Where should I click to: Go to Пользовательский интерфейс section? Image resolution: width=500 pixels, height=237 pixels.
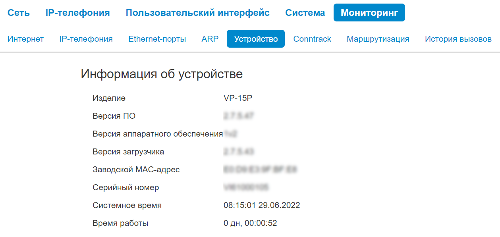(197, 13)
